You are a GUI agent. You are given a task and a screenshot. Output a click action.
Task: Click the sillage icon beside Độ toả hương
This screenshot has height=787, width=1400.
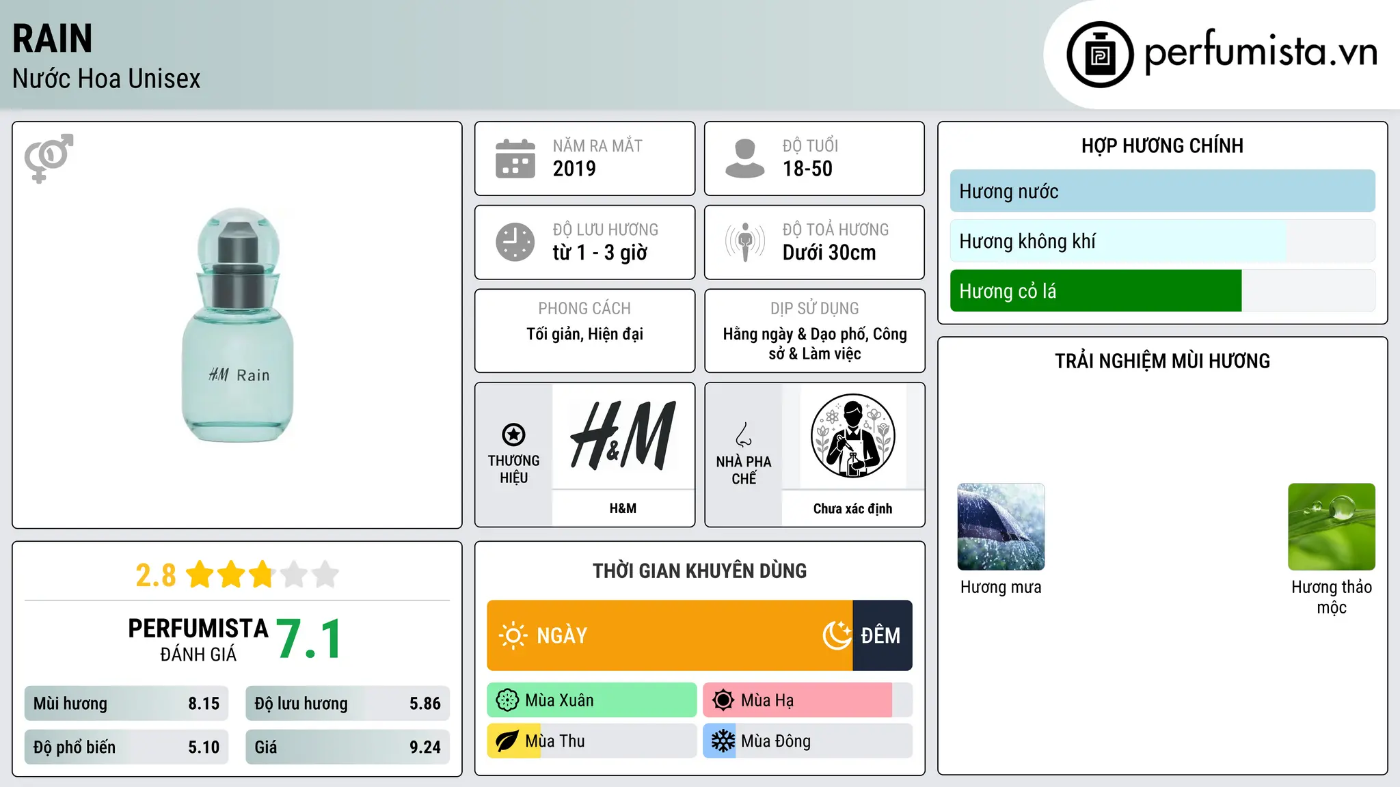coord(745,242)
